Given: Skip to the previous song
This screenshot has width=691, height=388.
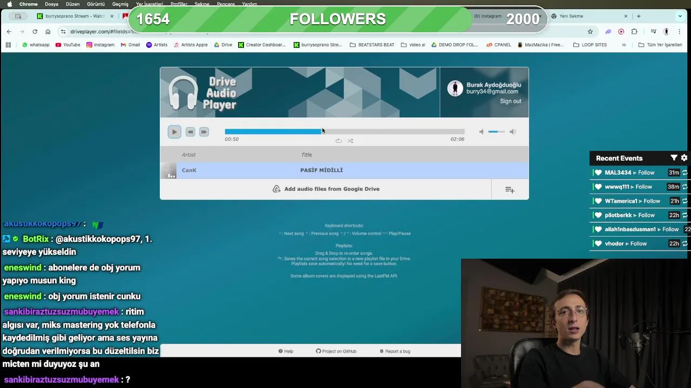Looking at the screenshot, I should point(190,131).
